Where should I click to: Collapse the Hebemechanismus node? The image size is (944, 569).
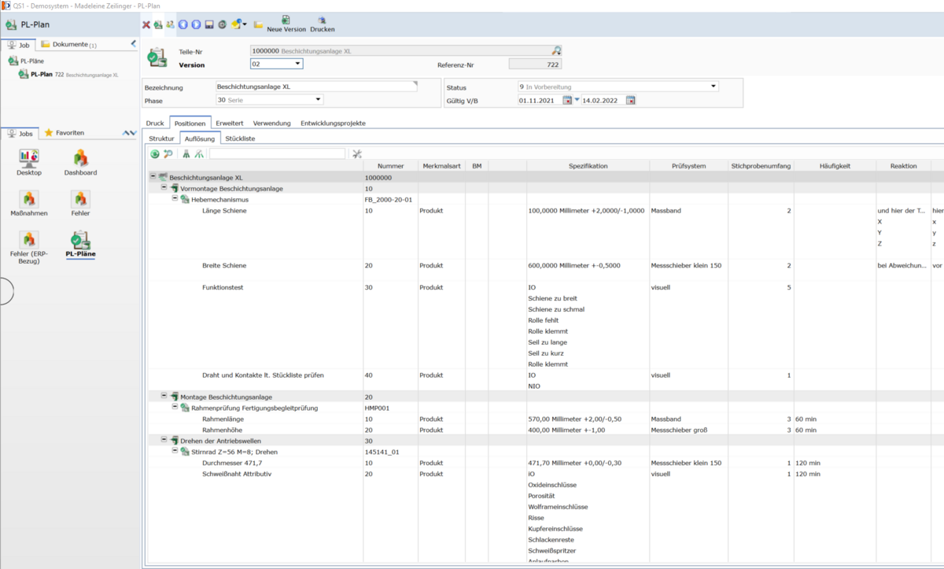tap(175, 200)
